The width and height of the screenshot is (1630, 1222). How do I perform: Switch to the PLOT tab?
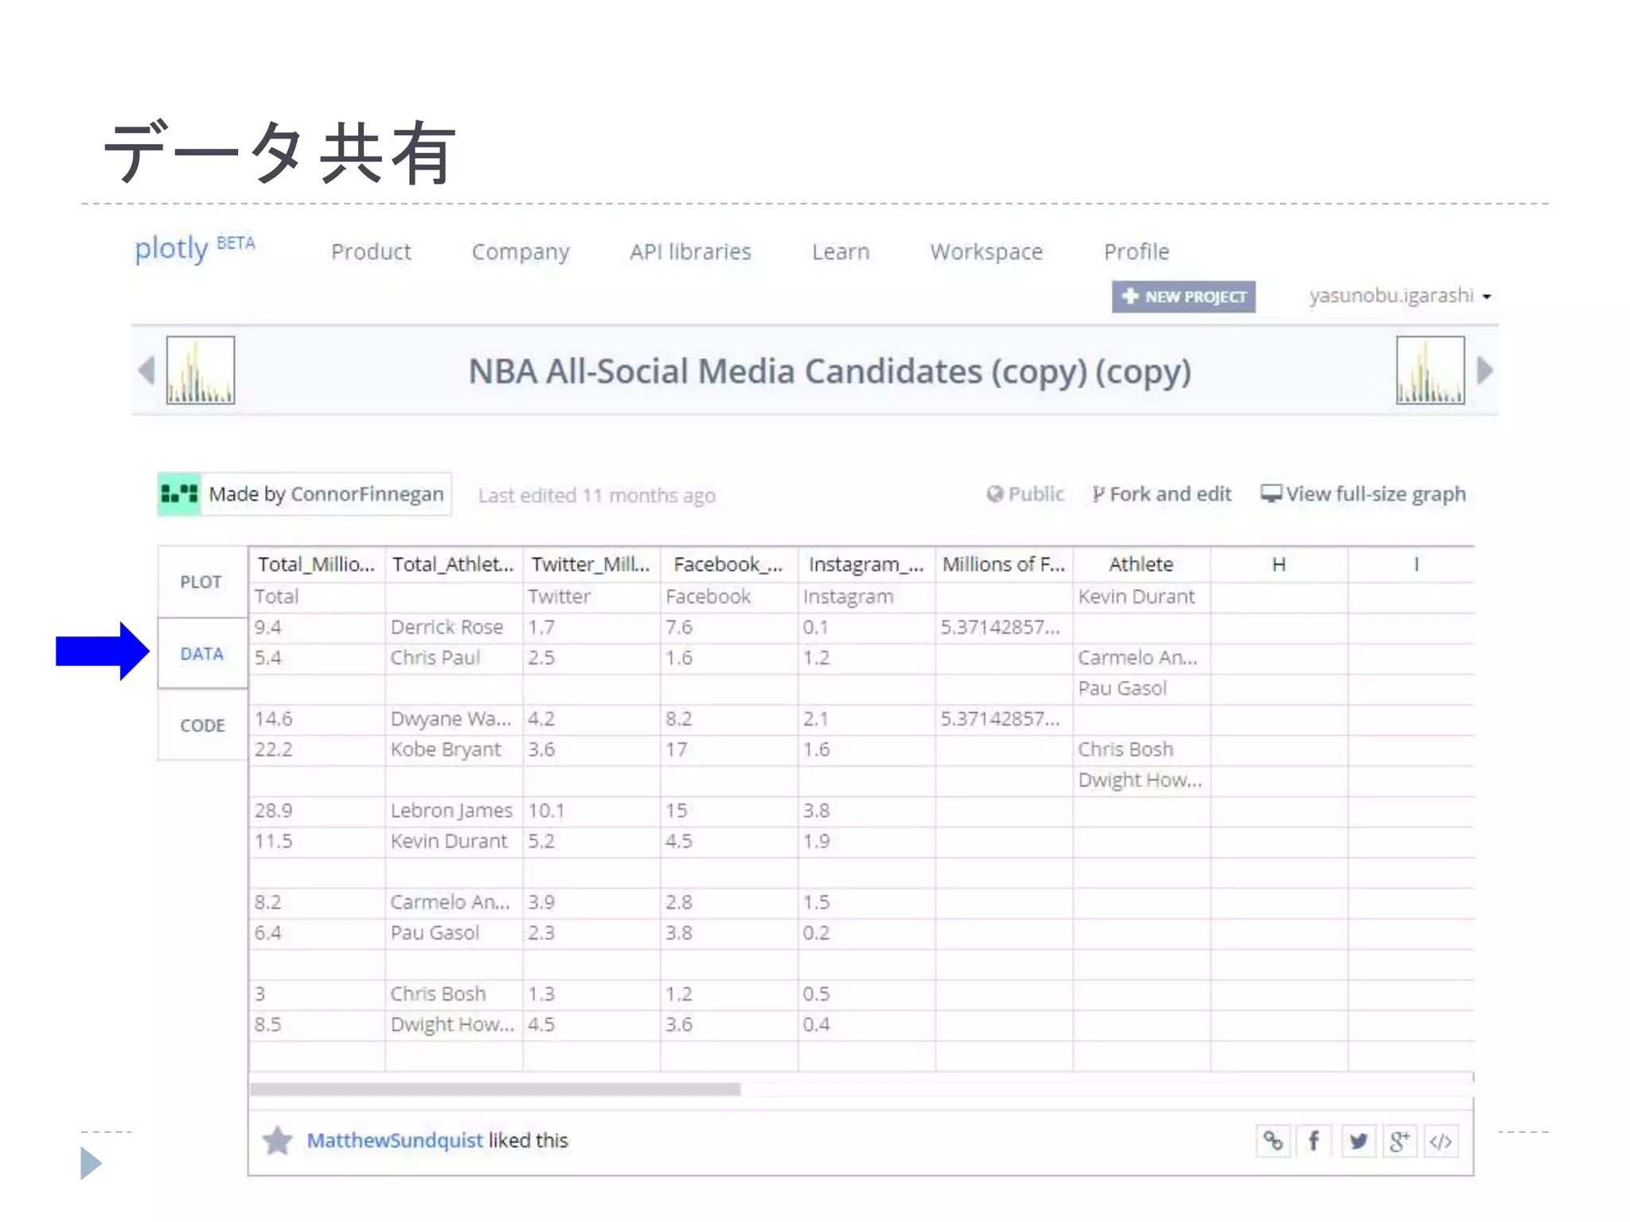point(201,582)
